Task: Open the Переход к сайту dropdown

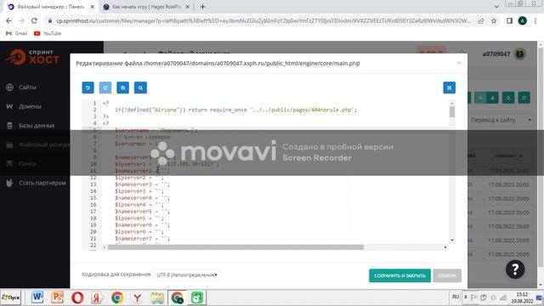Action: [x=501, y=120]
